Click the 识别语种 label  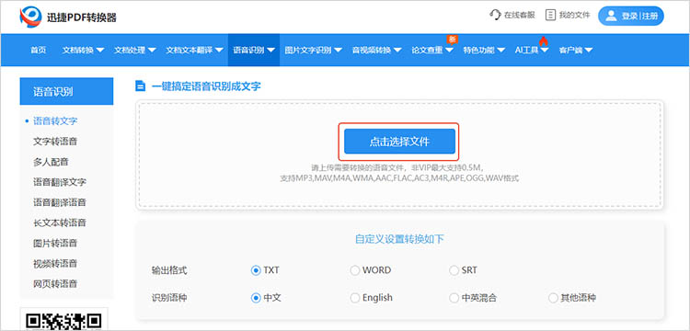169,298
